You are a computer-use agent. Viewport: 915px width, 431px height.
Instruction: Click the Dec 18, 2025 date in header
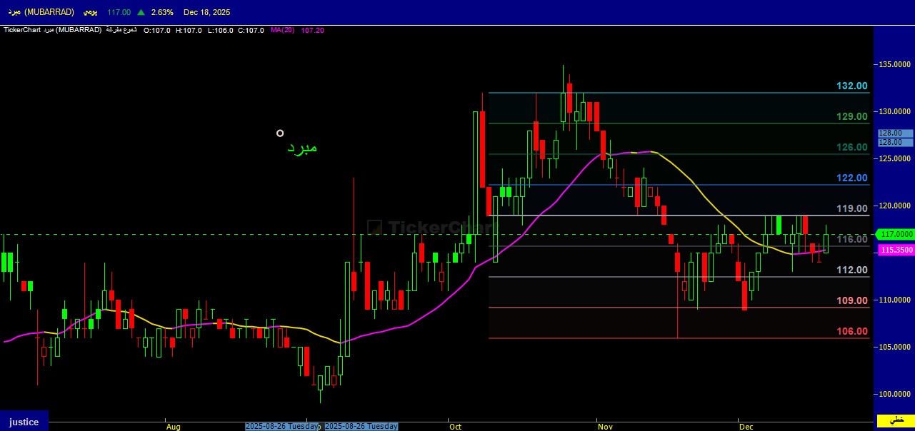[206, 13]
